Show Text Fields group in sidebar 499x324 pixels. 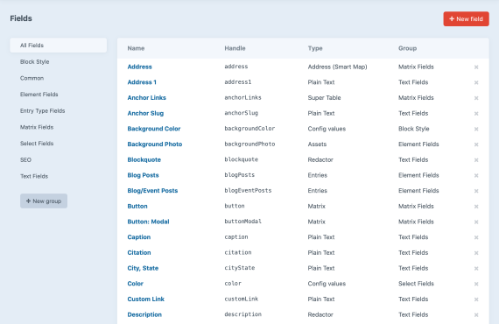[34, 176]
